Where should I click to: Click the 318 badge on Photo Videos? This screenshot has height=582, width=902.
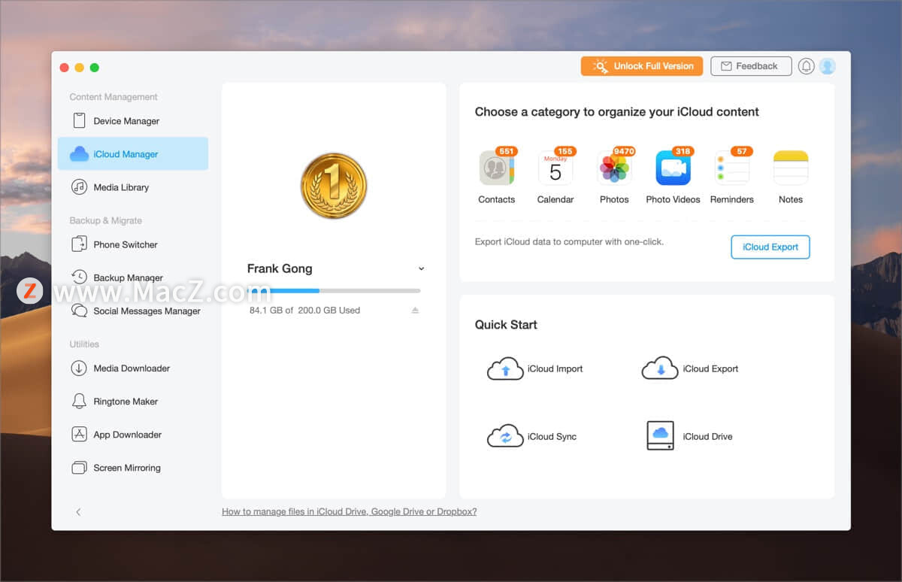[x=683, y=151]
